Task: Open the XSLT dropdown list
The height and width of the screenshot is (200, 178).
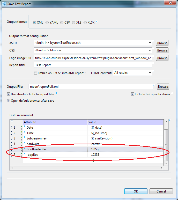Action: tap(150, 43)
